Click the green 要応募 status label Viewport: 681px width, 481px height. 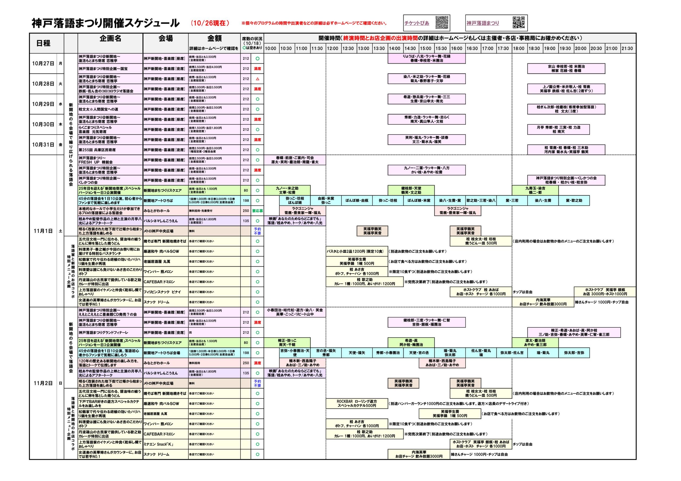[257, 211]
